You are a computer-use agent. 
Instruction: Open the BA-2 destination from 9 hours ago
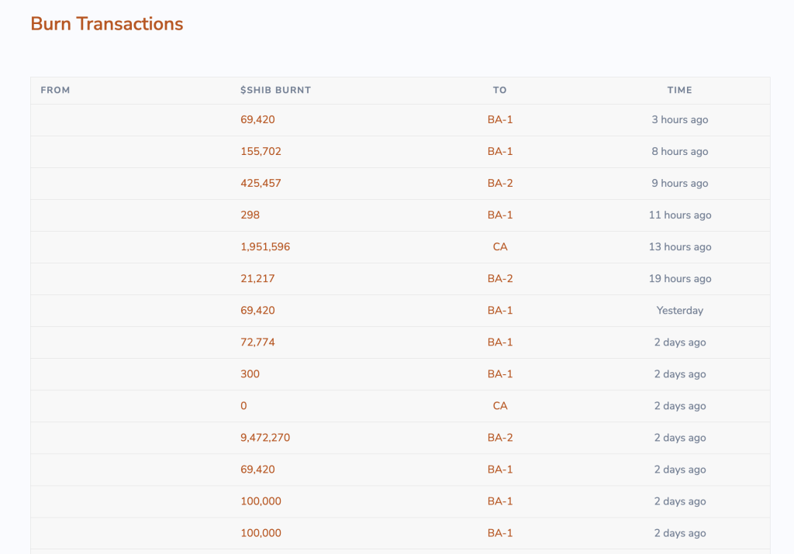click(x=500, y=184)
